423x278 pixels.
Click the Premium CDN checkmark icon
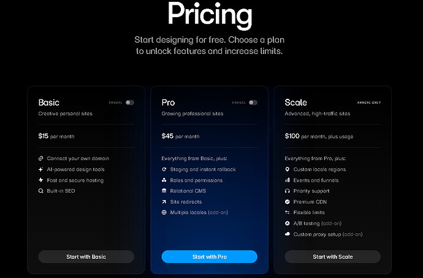click(288, 202)
